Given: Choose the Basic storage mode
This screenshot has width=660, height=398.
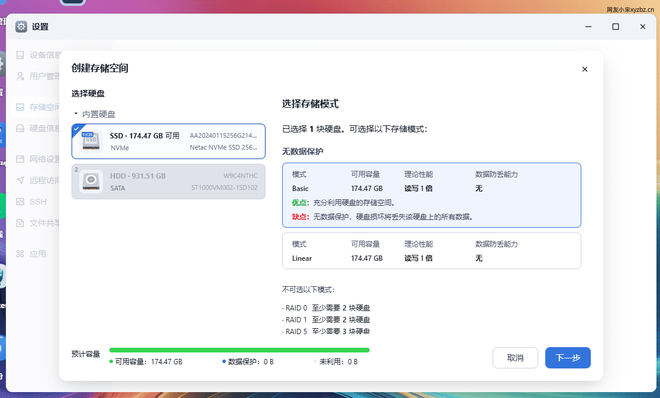Looking at the screenshot, I should coord(432,195).
